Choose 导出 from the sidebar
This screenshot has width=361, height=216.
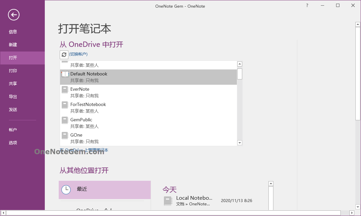(x=22, y=97)
